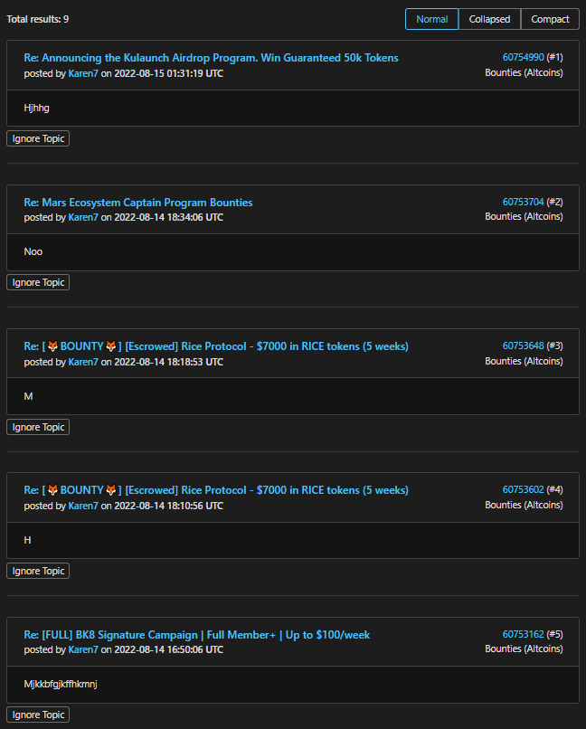Click Bounties (Altcoins) label in post #4

pyautogui.click(x=524, y=505)
